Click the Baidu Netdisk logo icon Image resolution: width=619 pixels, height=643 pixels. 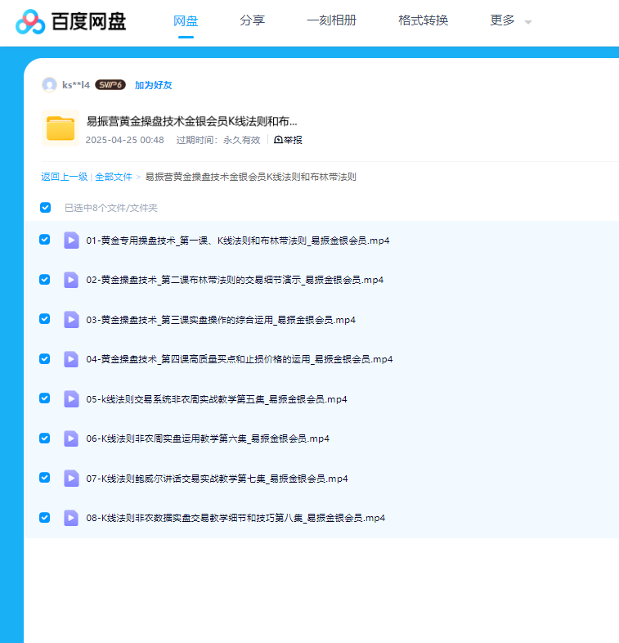click(31, 21)
